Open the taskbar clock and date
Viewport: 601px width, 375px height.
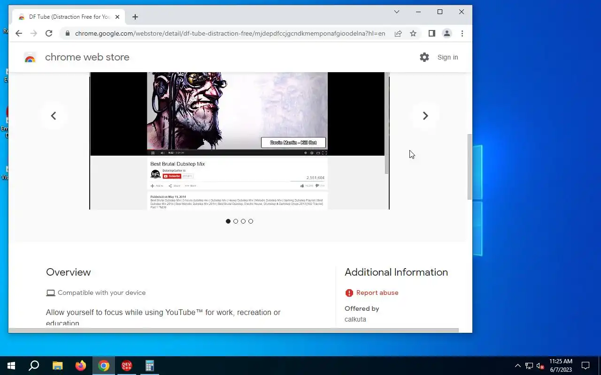[x=561, y=366]
